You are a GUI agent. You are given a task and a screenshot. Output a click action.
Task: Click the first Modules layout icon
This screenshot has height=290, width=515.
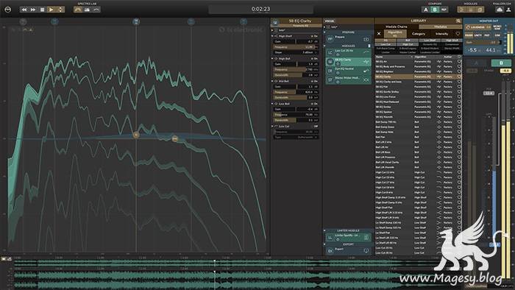462,10
